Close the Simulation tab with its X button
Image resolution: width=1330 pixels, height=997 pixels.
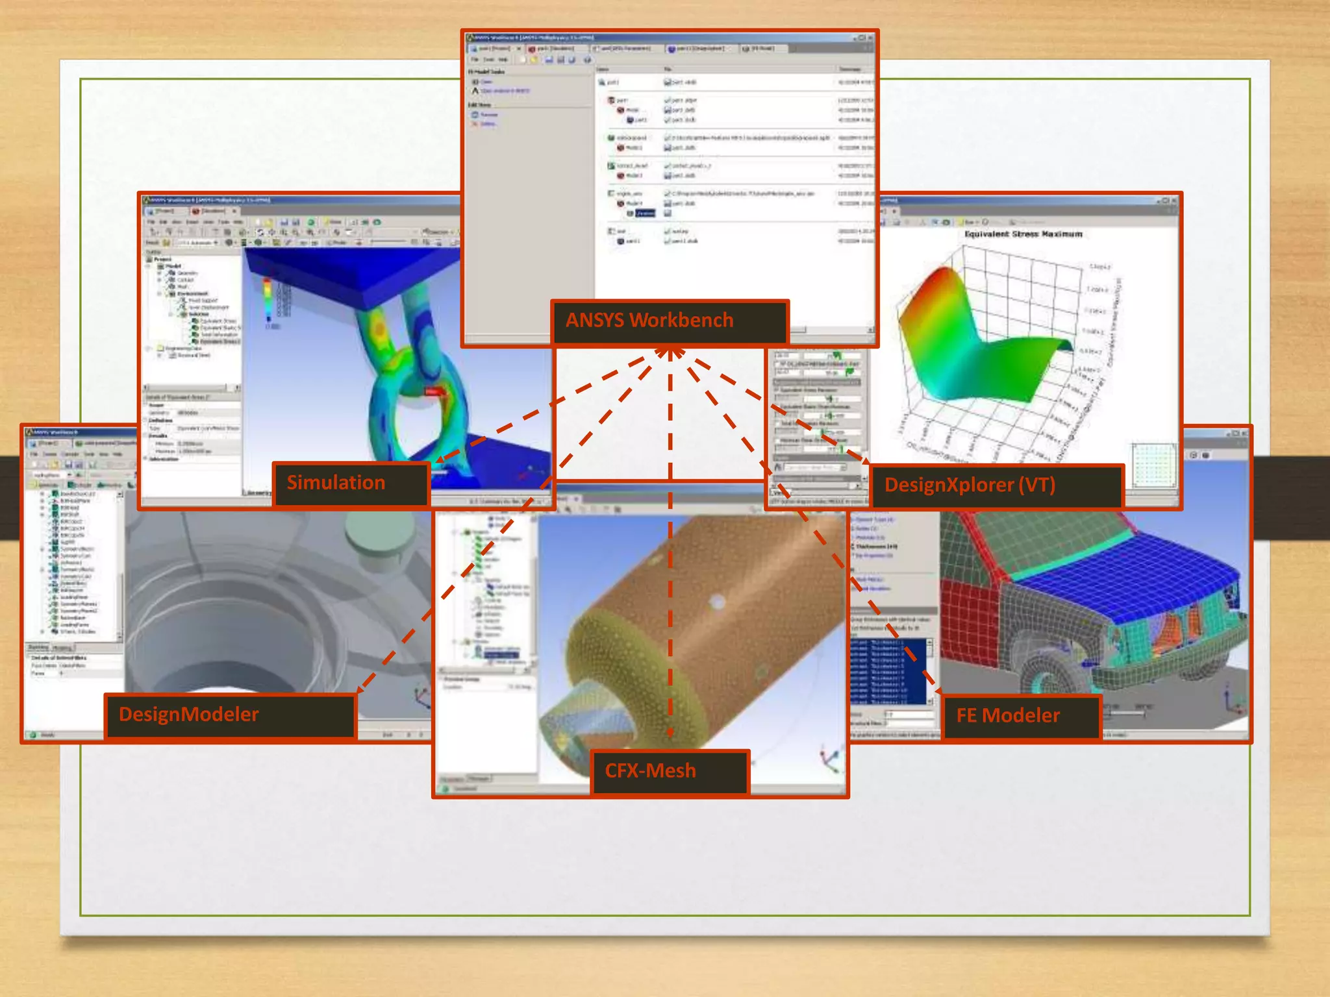234,210
